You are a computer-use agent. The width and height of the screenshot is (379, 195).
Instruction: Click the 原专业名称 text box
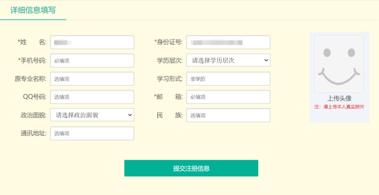[92, 79]
